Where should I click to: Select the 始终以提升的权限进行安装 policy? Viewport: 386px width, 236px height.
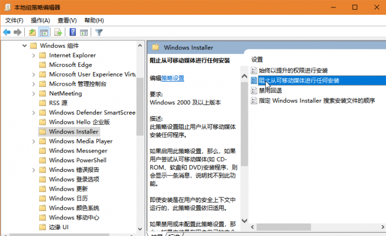(293, 70)
